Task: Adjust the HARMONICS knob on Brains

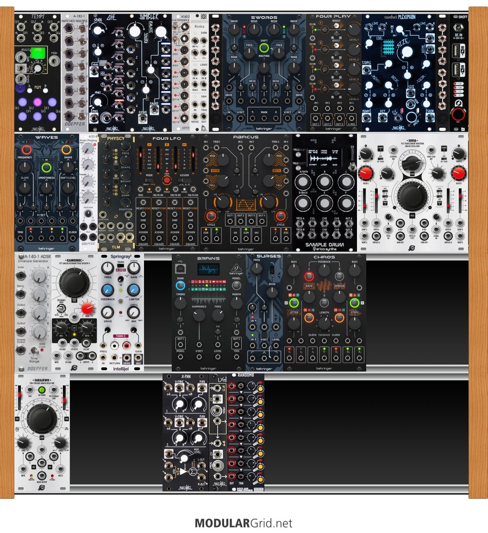Action: (199, 316)
